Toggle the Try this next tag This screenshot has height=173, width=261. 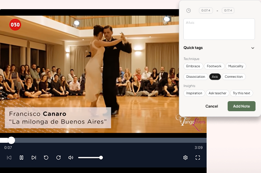[241, 93]
